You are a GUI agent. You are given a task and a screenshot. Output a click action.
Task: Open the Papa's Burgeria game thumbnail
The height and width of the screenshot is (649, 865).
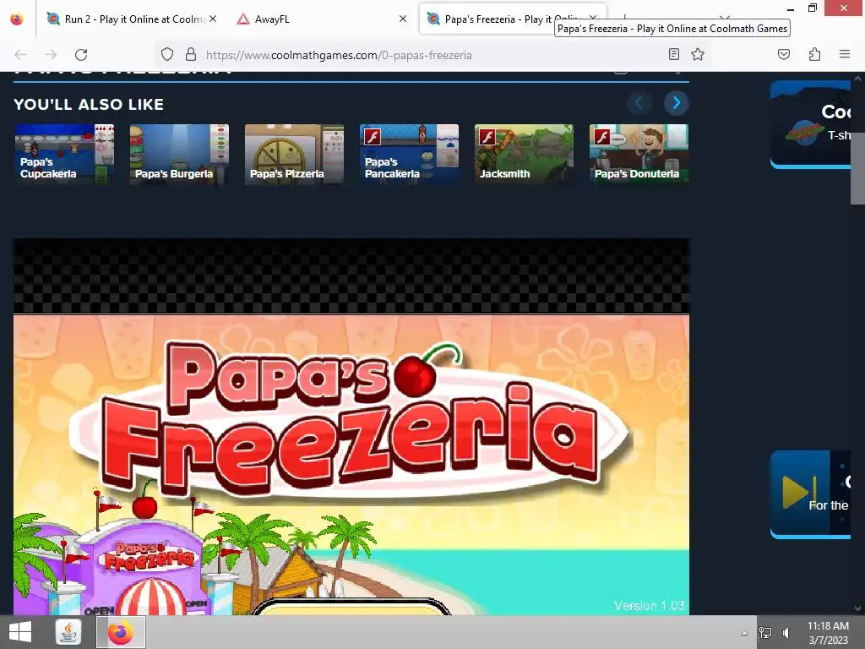(179, 154)
